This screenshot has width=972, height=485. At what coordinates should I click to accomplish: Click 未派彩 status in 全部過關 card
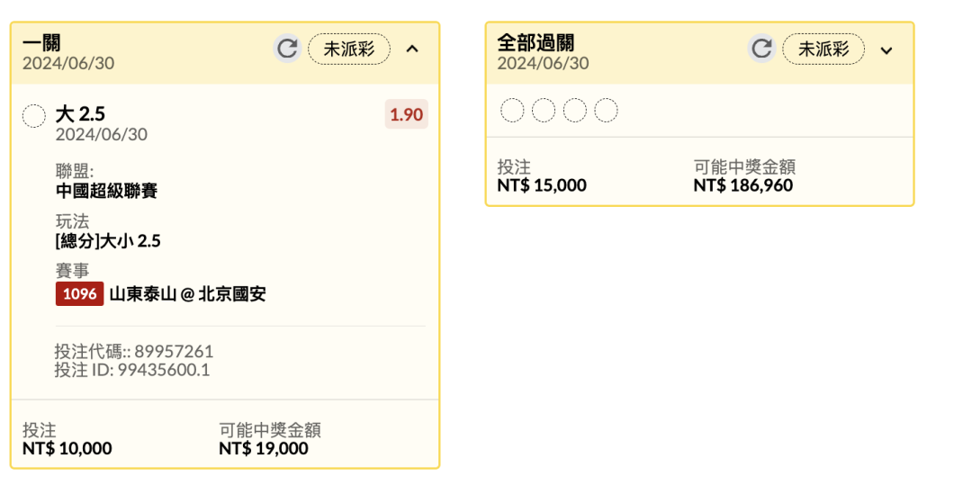(x=823, y=49)
